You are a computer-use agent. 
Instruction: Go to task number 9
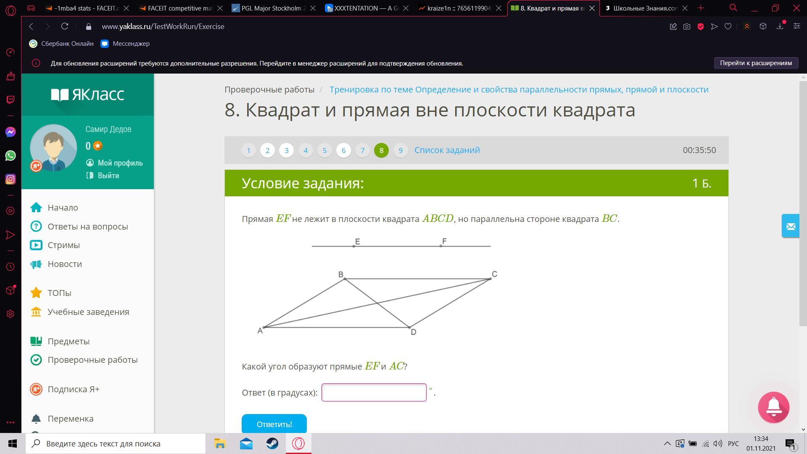point(401,150)
